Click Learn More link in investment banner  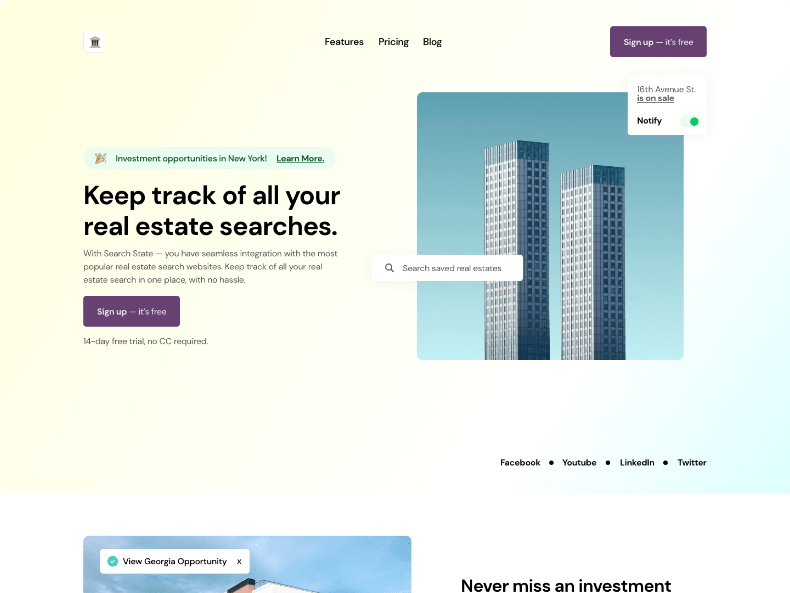pos(300,158)
